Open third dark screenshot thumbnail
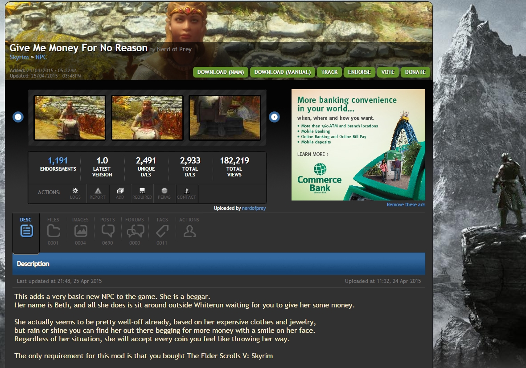This screenshot has width=526, height=368. point(225,118)
